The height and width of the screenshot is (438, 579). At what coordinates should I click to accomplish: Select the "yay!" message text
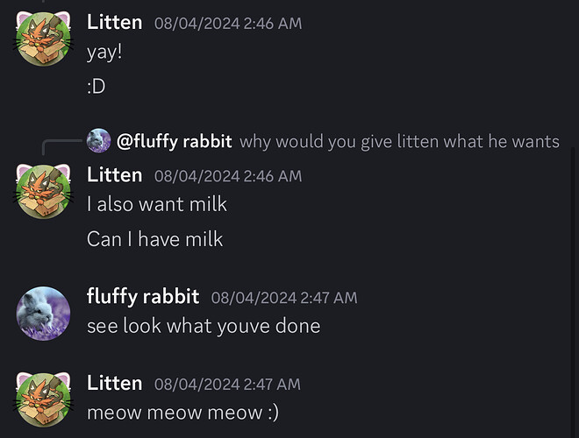pyautogui.click(x=104, y=53)
